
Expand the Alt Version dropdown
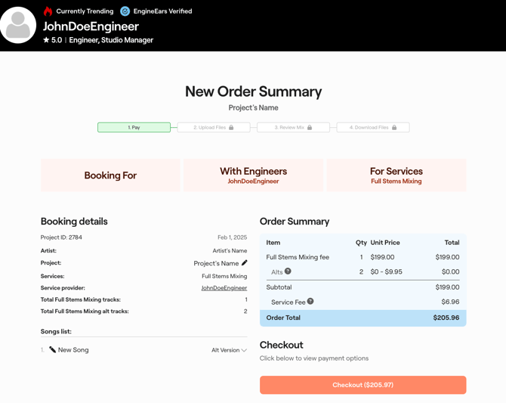click(229, 350)
